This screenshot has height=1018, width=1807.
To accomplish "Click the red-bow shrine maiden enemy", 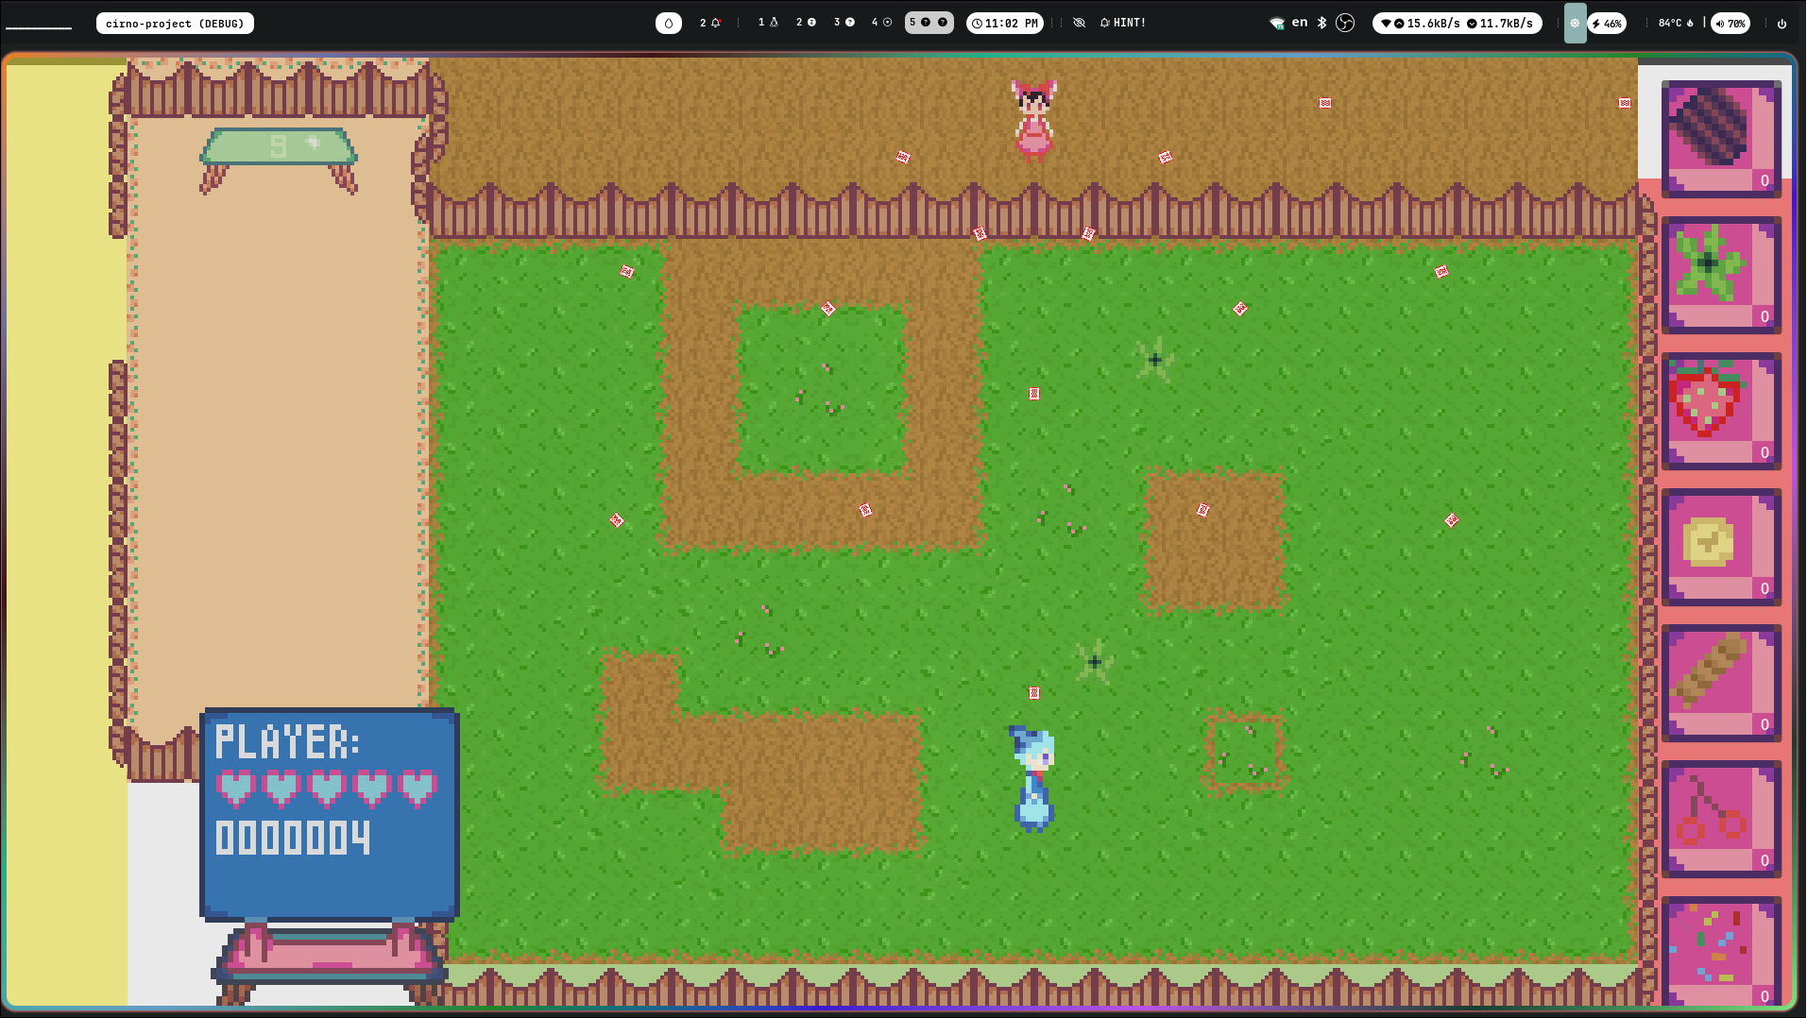I will [x=1033, y=121].
